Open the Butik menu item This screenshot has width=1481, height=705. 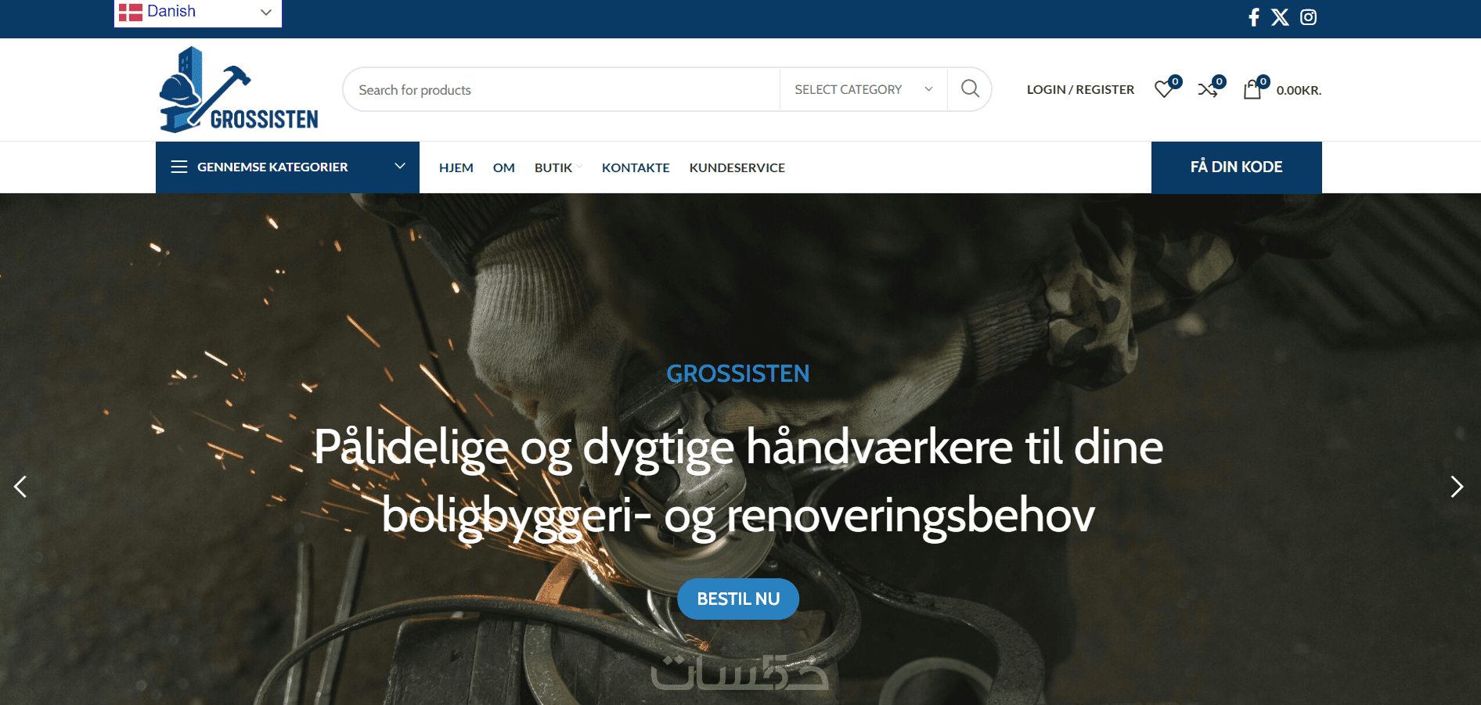[x=553, y=167]
